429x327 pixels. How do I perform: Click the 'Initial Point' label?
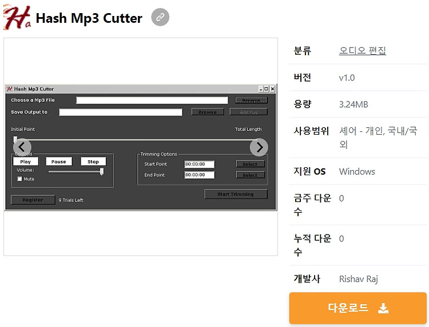[23, 129]
